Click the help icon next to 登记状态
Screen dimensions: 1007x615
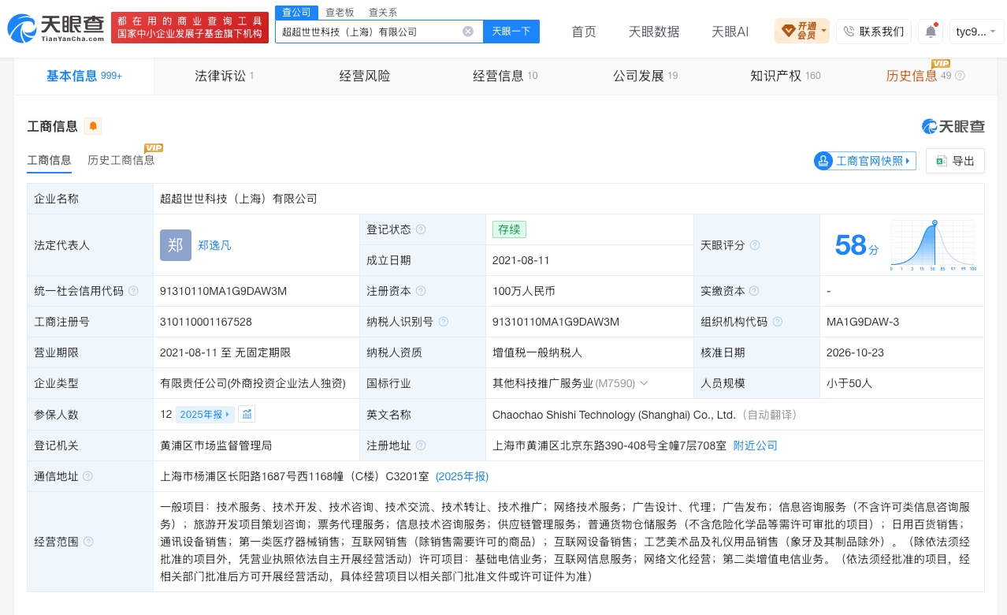click(421, 229)
